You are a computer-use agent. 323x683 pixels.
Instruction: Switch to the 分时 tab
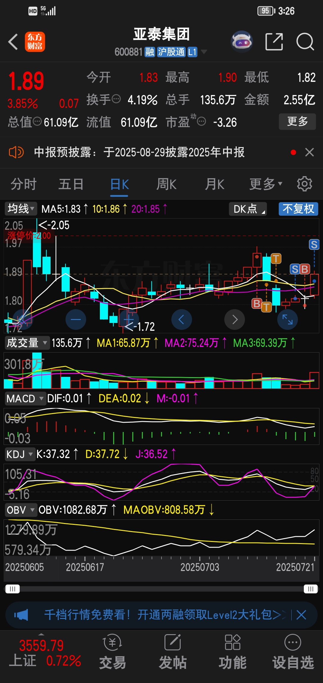click(24, 184)
